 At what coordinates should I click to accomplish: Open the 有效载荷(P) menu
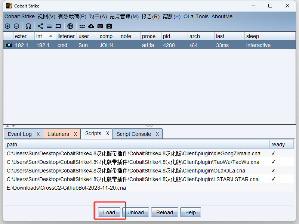click(x=72, y=16)
